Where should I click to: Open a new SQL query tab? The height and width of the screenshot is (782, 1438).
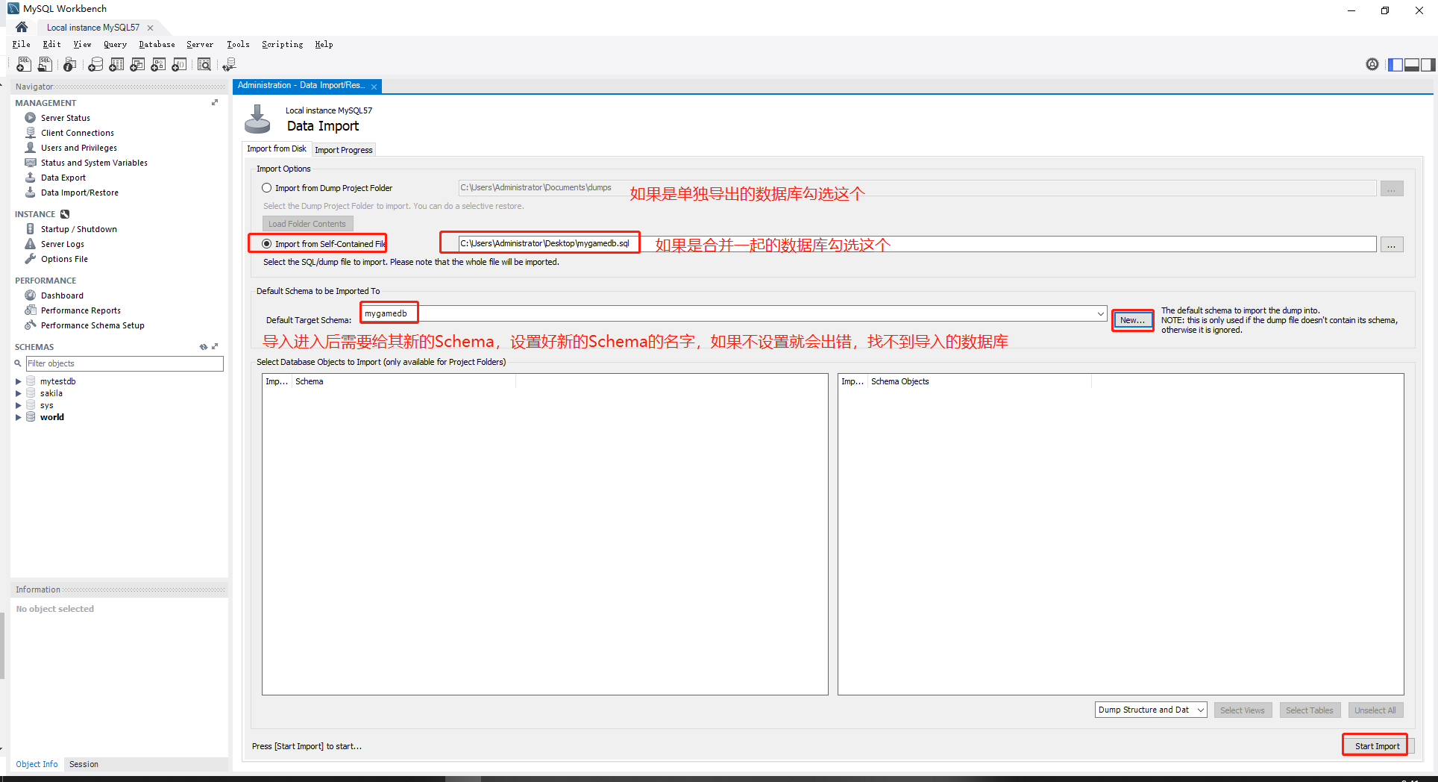pyautogui.click(x=23, y=64)
